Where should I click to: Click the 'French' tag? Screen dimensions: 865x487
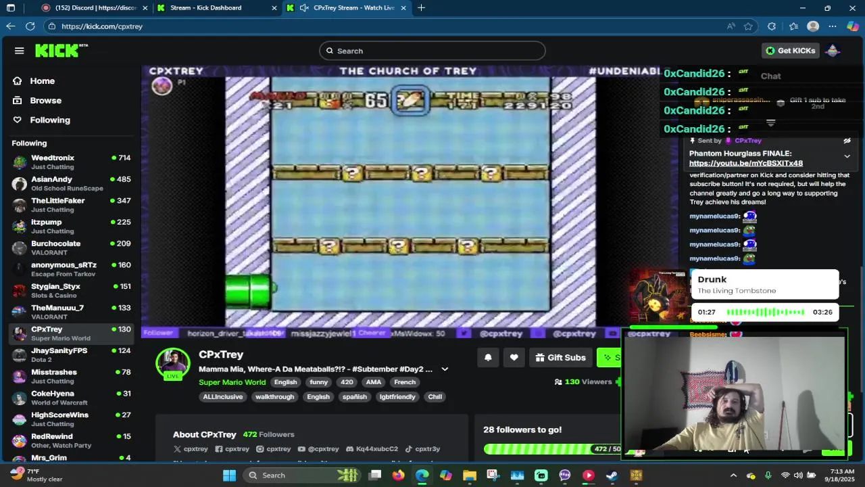pos(405,382)
